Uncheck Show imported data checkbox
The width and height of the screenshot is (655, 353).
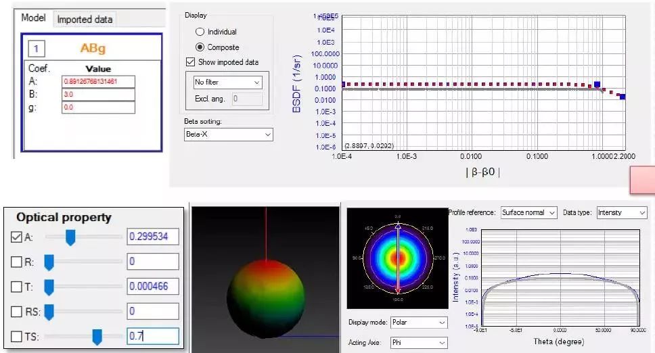(x=190, y=62)
